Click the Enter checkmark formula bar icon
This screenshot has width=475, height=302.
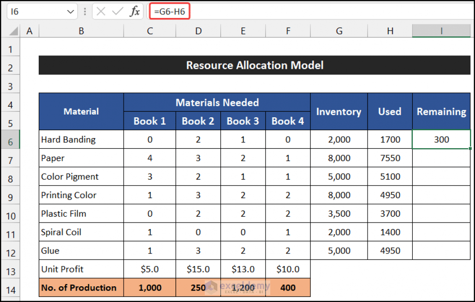[117, 12]
